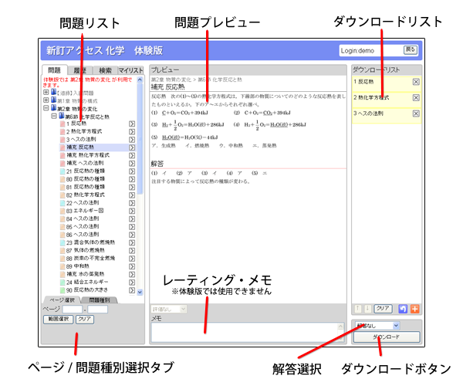Click the arrow icon beside 88 炭素の不完全燃焼

pyautogui.click(x=132, y=259)
